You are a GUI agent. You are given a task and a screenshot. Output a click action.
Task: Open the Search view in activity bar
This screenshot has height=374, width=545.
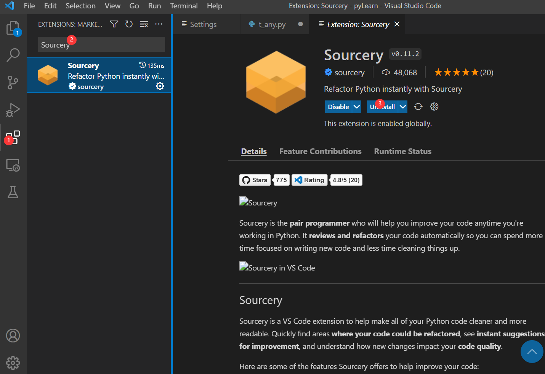pyautogui.click(x=13, y=55)
